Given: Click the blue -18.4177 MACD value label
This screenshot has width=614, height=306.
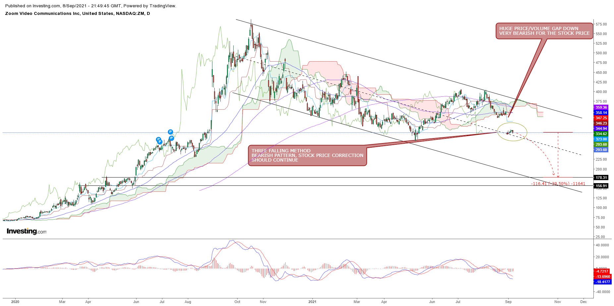Looking at the screenshot, I should tap(603, 282).
